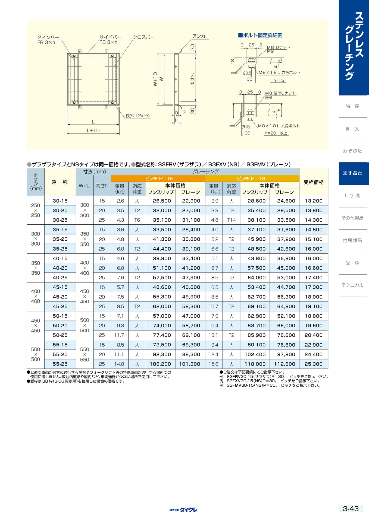Click the grating plan view drawing
The image size is (369, 521).
coord(93,79)
